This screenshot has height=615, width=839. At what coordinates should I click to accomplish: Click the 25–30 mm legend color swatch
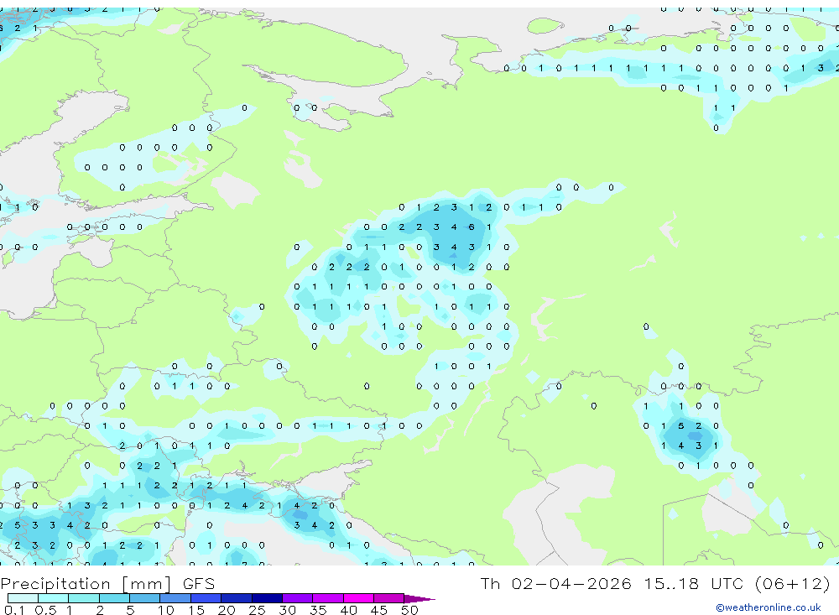point(267,598)
